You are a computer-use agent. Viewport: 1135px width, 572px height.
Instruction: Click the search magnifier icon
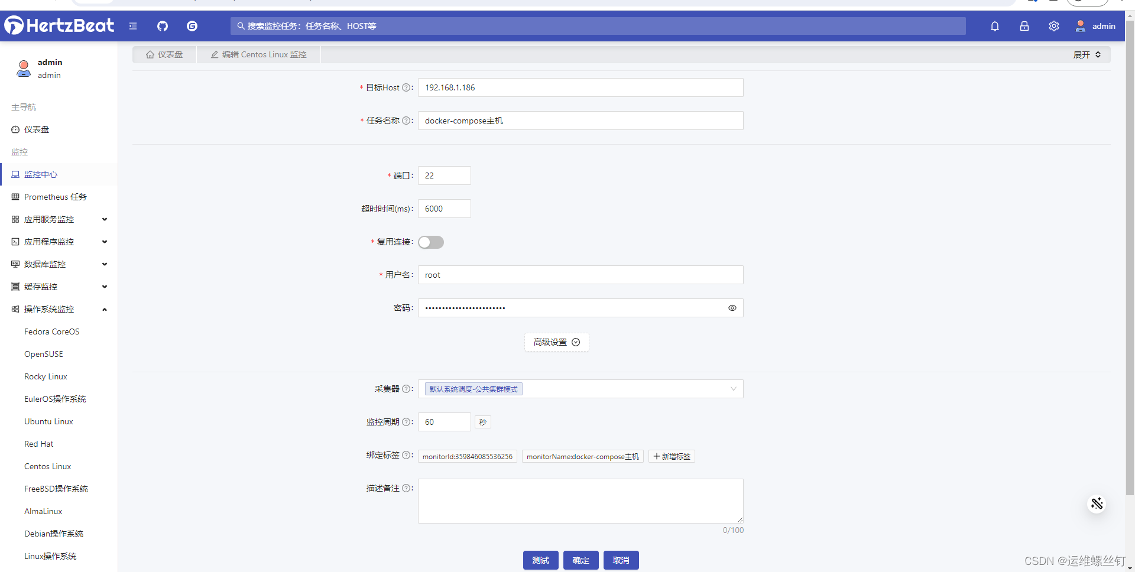(241, 26)
